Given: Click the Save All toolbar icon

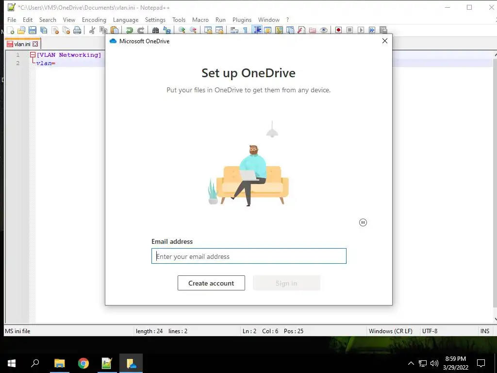Looking at the screenshot, I should [44, 30].
